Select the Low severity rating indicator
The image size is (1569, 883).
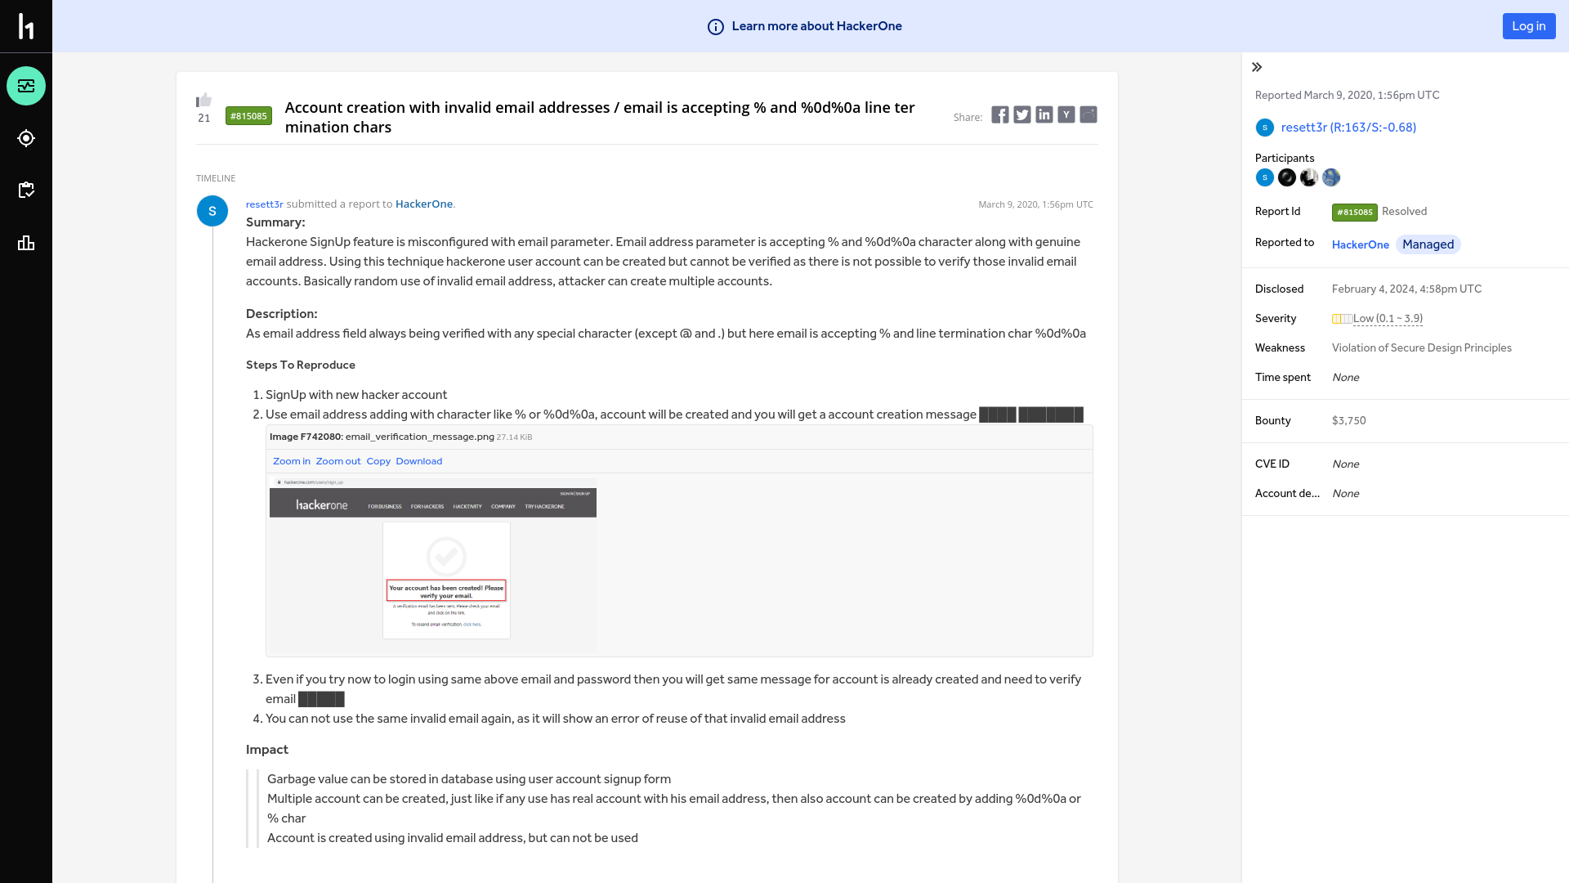coord(1377,318)
